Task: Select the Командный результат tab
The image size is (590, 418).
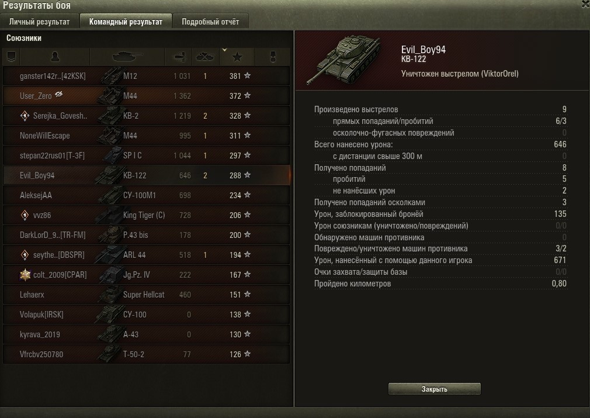Action: (126, 22)
